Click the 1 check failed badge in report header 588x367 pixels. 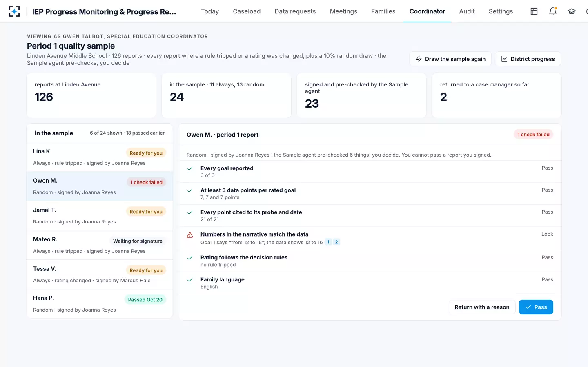click(533, 135)
